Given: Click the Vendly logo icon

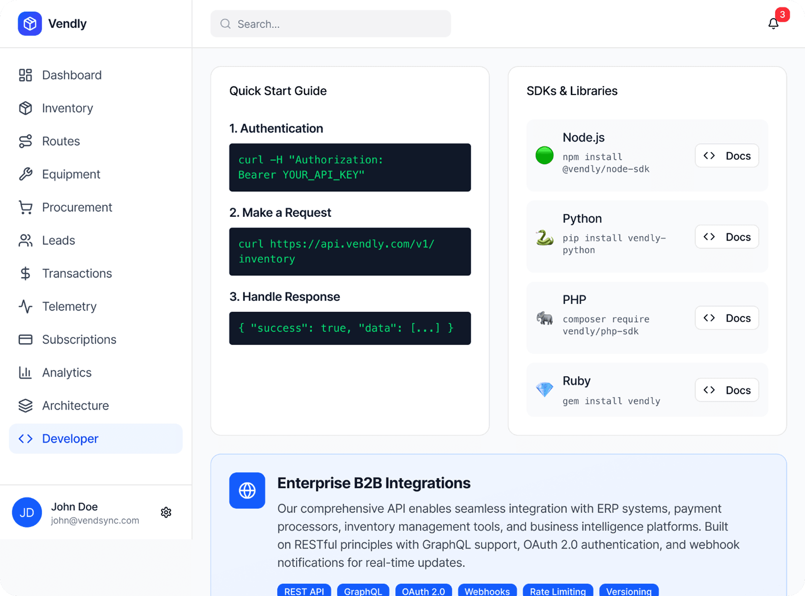Looking at the screenshot, I should coord(30,23).
